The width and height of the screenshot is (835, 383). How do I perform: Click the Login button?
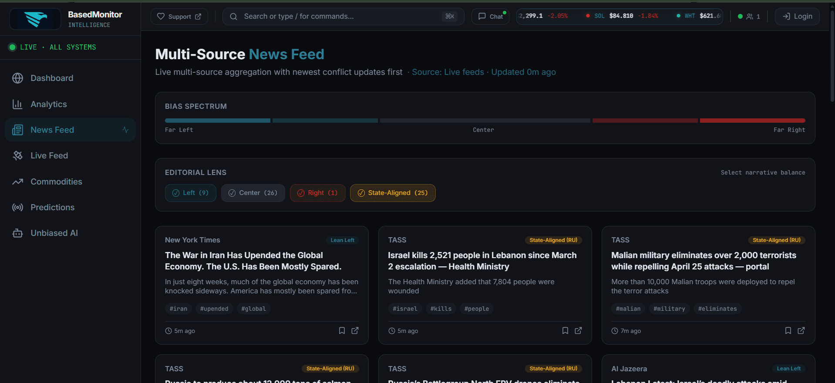pos(797,17)
